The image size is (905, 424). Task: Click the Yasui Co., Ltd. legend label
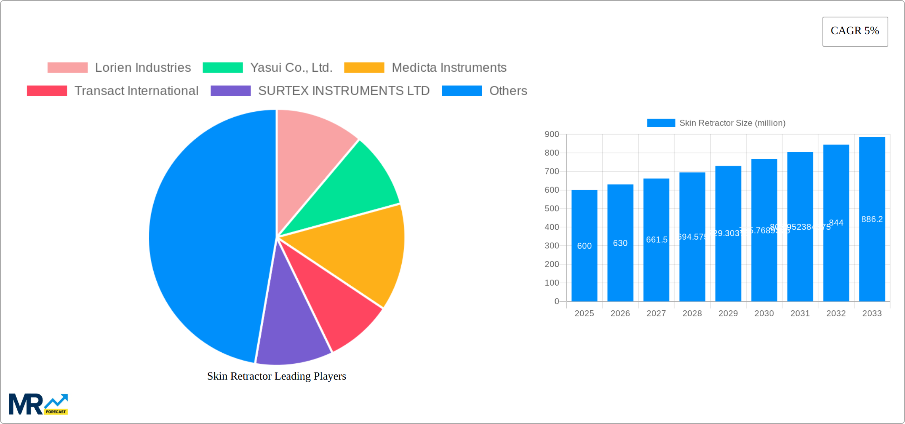pyautogui.click(x=292, y=67)
